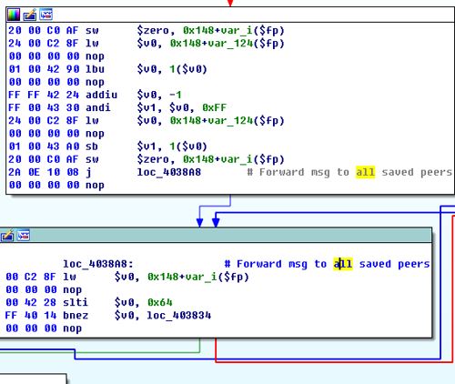Screen dimensions: 455x384
Task: Click loc_403834 target in the bnez instruction
Action: coord(179,316)
